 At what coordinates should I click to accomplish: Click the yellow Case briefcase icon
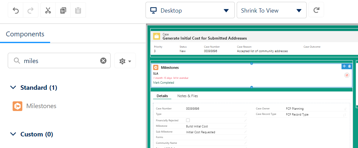(157, 36)
